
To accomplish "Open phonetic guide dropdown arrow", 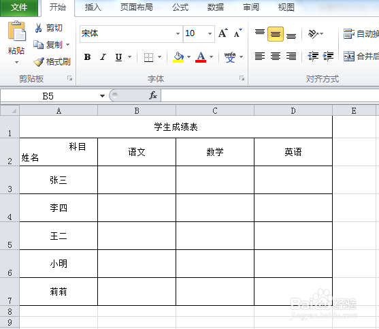I will click(x=242, y=57).
